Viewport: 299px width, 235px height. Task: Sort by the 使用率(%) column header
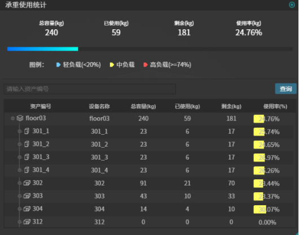coord(275,107)
